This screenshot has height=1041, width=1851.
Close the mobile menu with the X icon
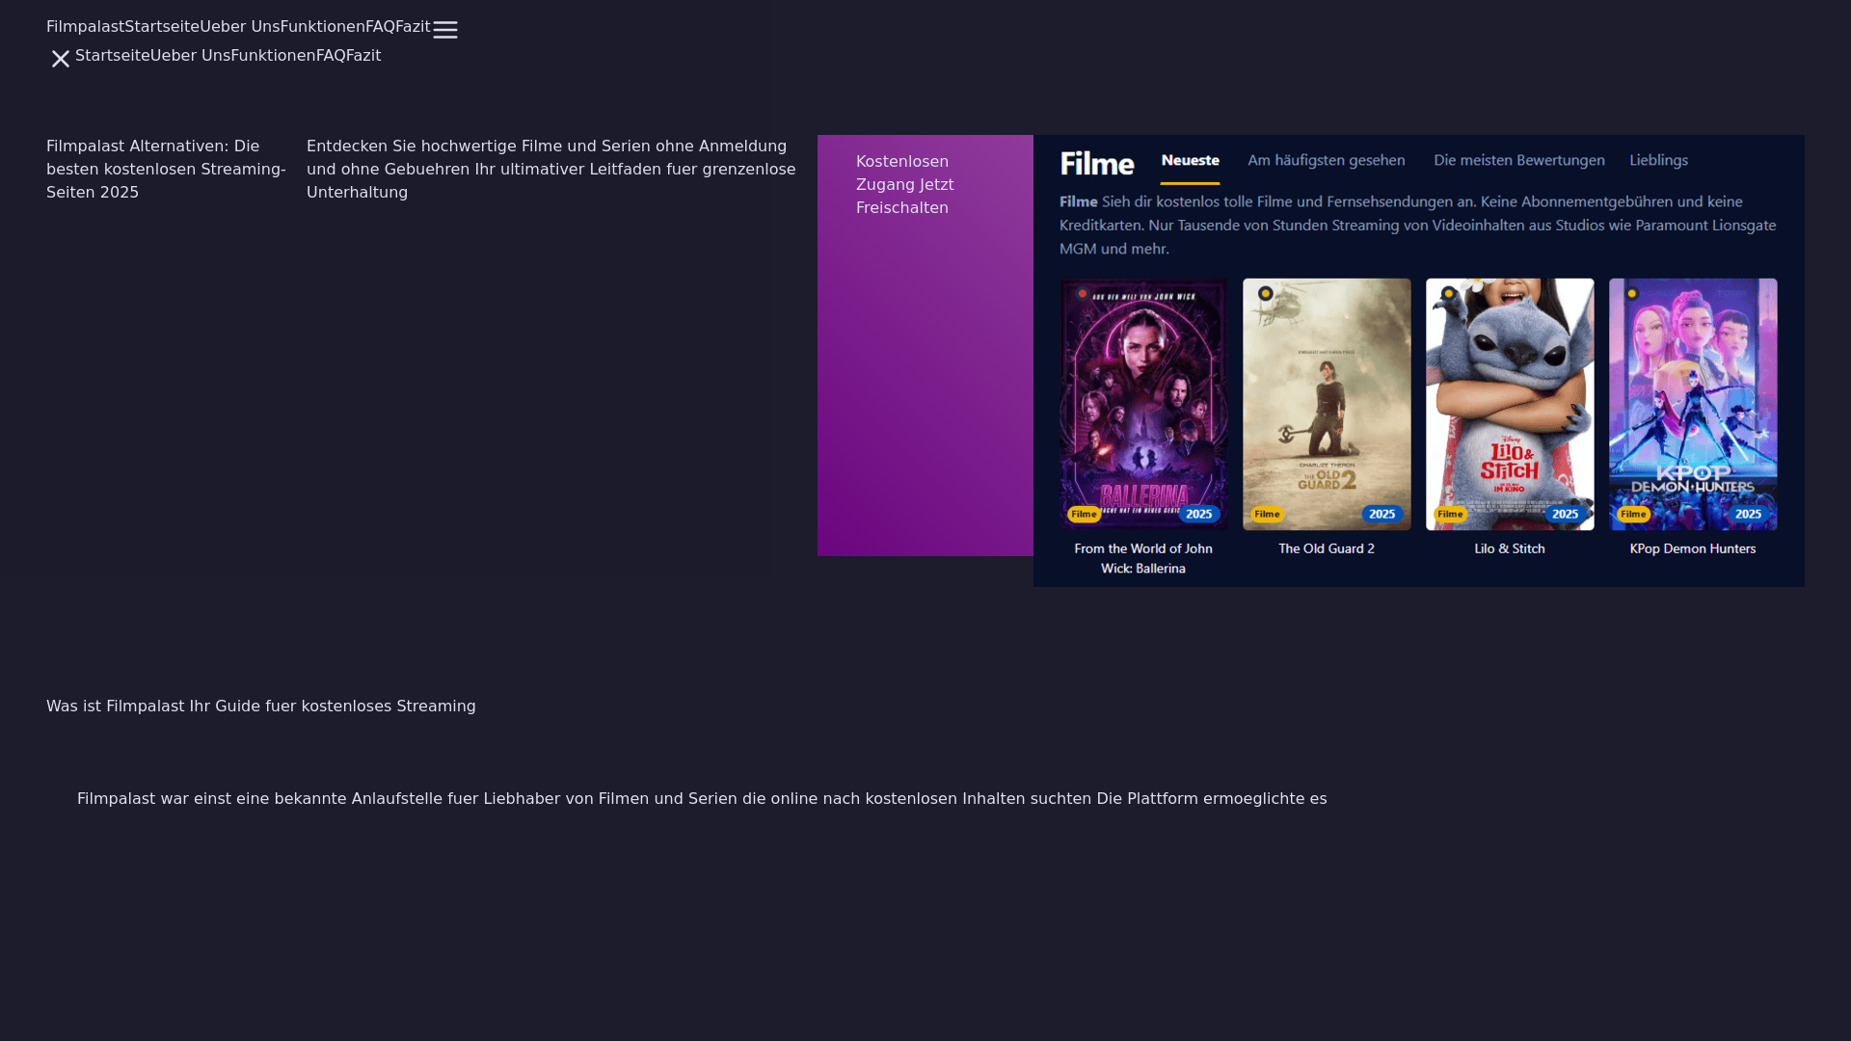(x=61, y=59)
